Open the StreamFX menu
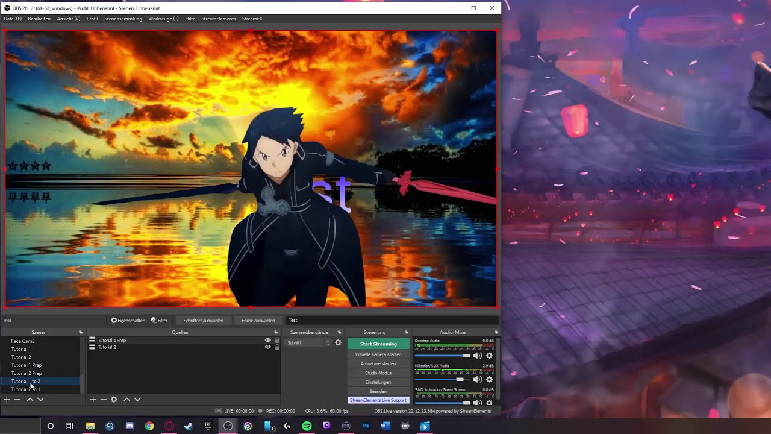Viewport: 771px width, 434px height. coord(252,19)
